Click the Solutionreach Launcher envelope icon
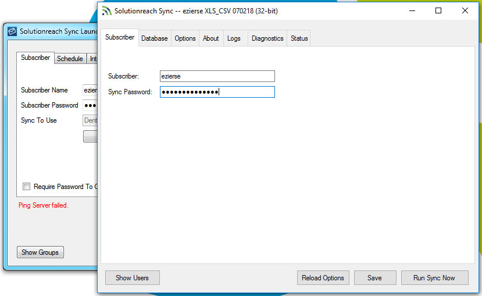The height and width of the screenshot is (296, 482). click(12, 31)
